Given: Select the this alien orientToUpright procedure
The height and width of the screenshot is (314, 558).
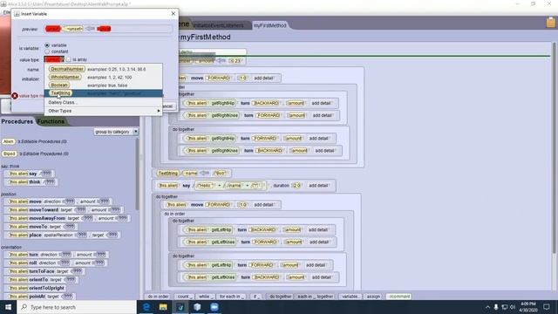Looking at the screenshot, I should pyautogui.click(x=36, y=288).
